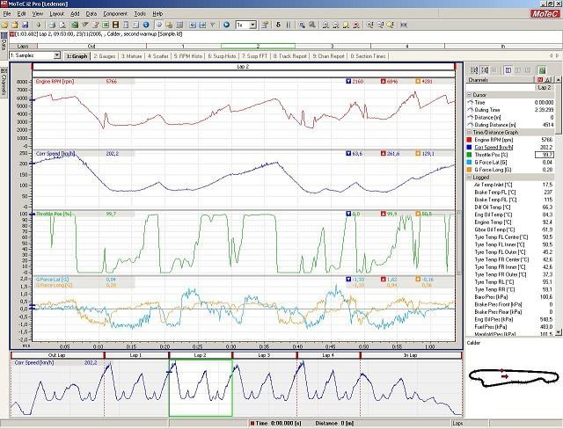
Task: Click the magnifier zoom window icon
Action: (x=302, y=25)
